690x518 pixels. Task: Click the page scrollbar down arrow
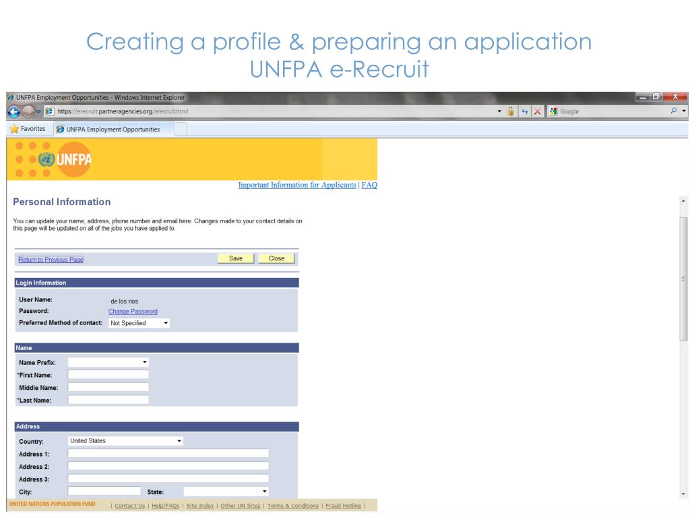[683, 494]
